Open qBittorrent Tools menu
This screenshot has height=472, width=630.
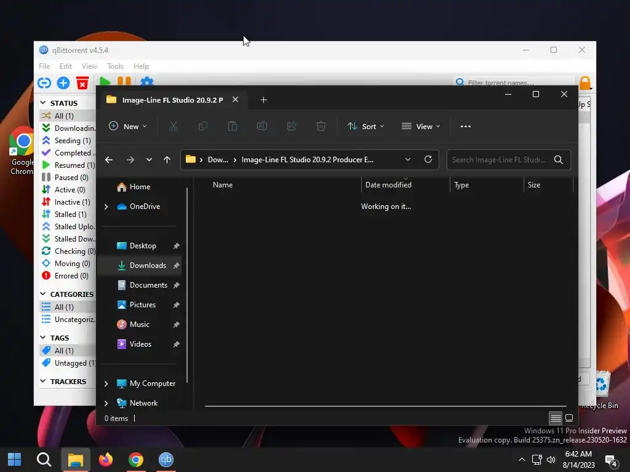(x=115, y=66)
